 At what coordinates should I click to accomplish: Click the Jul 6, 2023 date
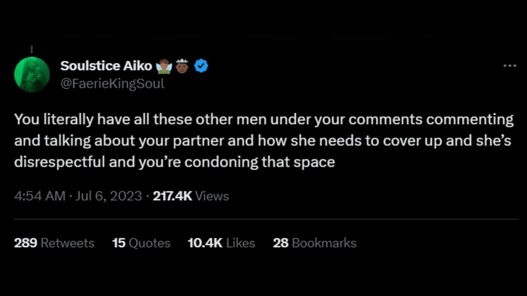(108, 196)
